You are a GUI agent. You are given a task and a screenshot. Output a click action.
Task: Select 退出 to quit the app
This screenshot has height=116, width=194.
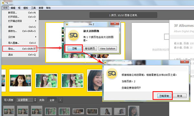pyautogui.click(x=21, y=54)
